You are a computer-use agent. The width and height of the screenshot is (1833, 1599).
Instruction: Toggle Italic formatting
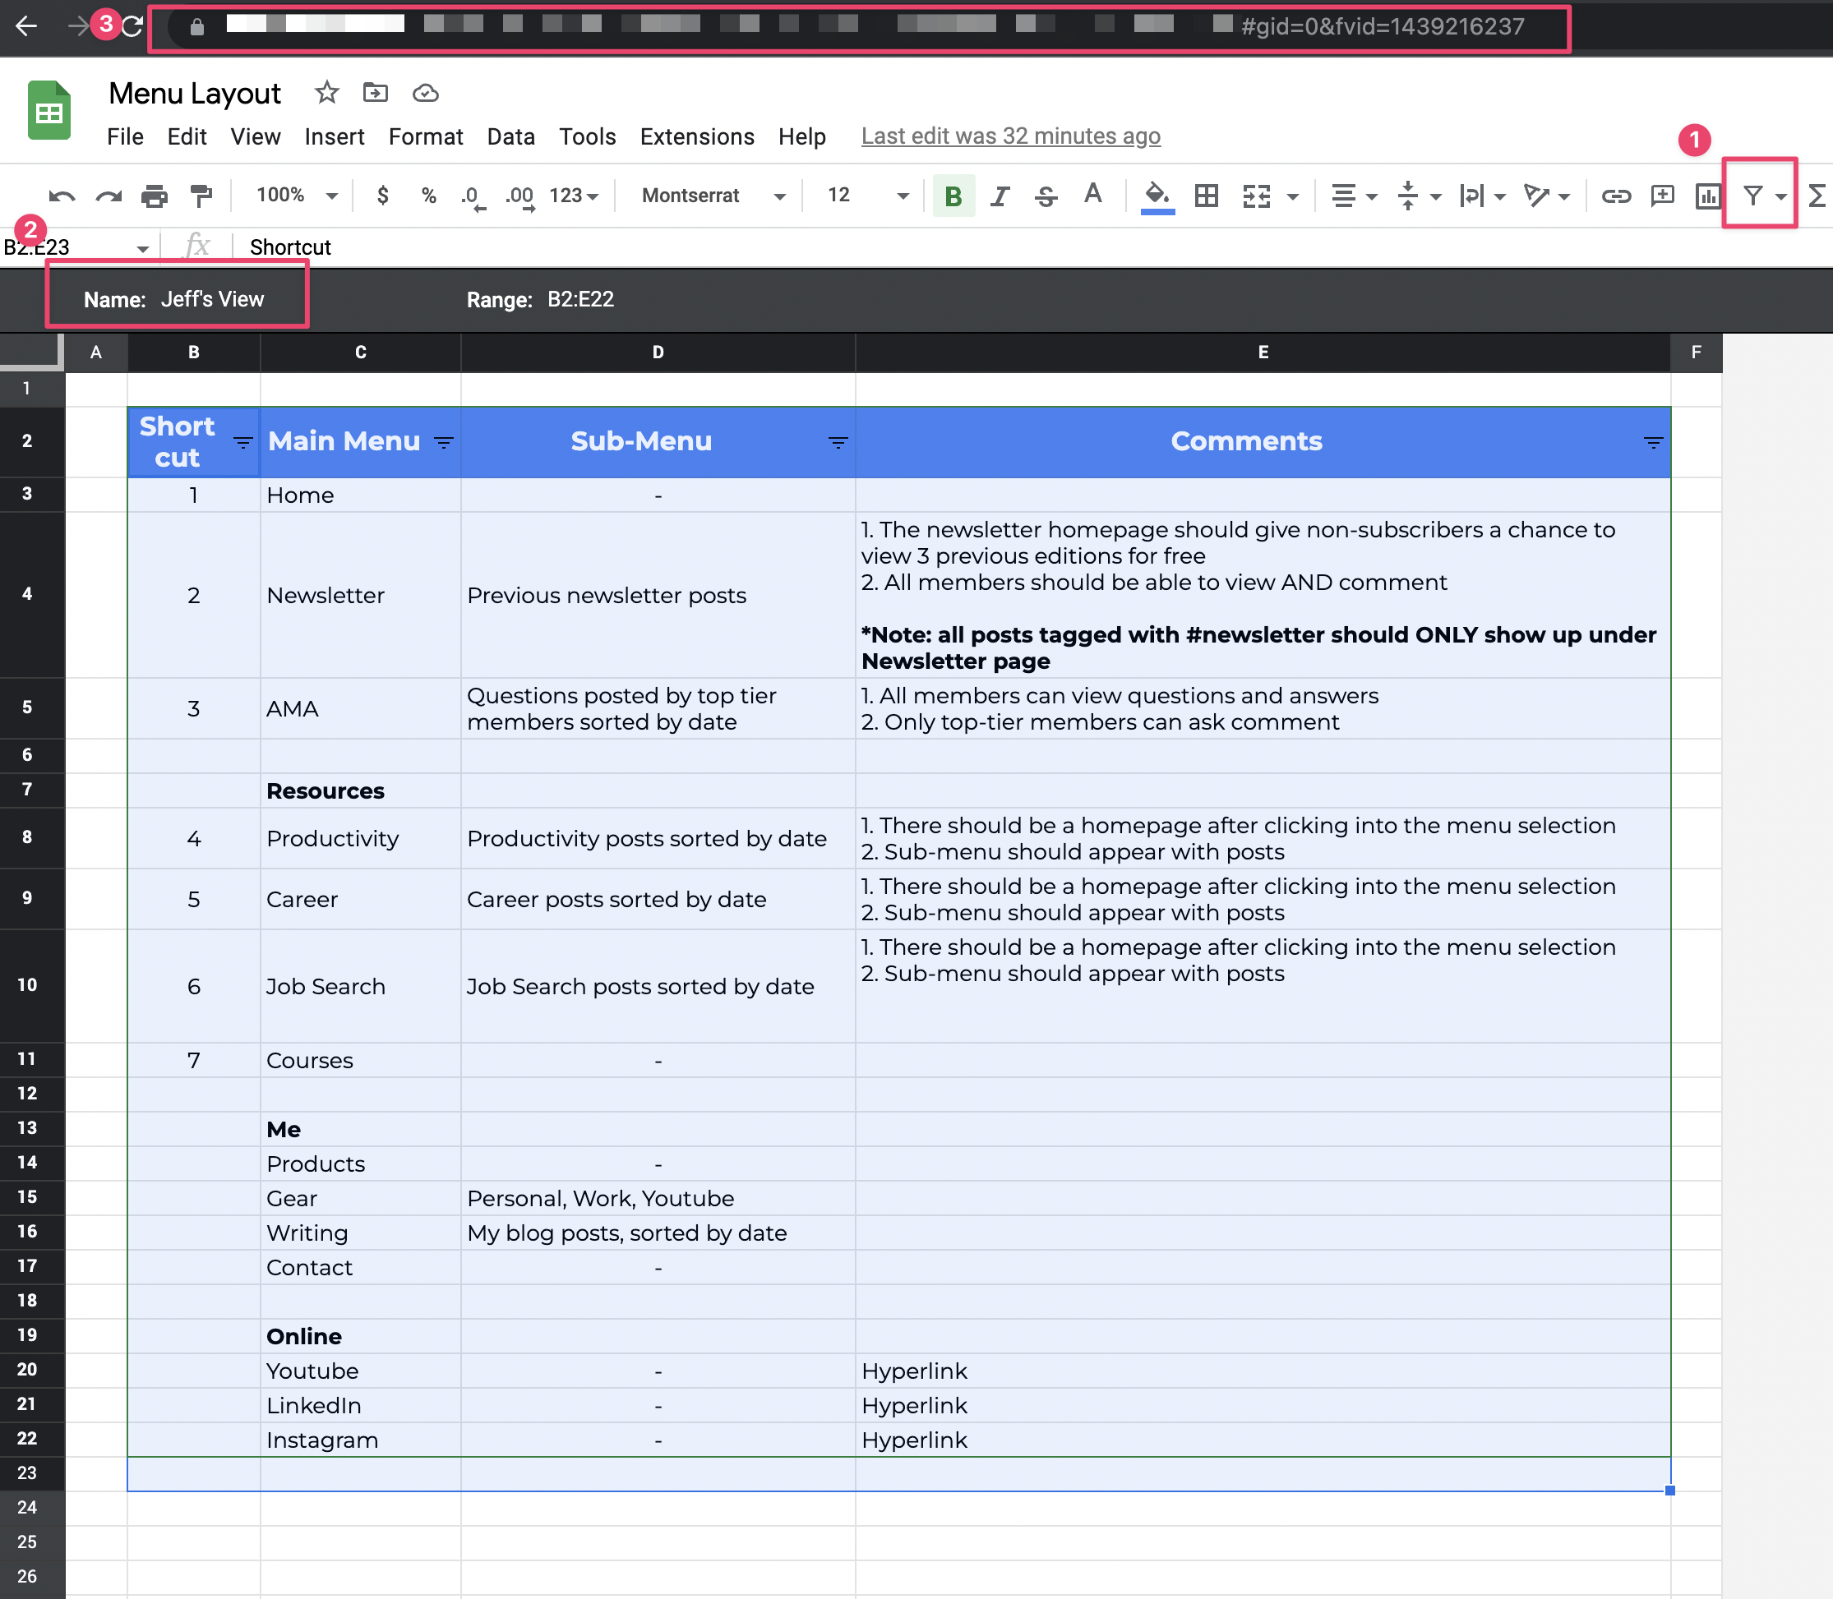pos(1000,196)
